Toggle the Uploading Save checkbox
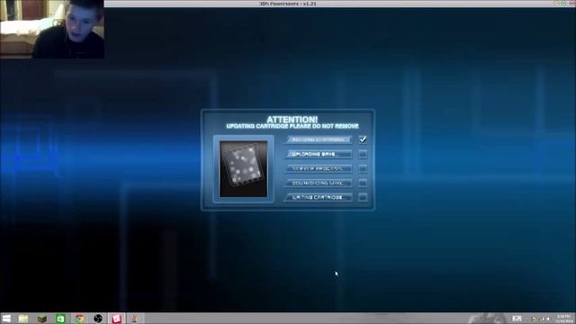This screenshot has width=576, height=324. [x=363, y=154]
